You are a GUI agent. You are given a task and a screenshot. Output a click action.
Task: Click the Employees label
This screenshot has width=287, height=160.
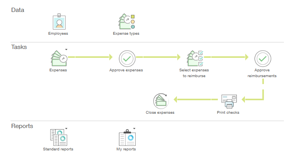pyautogui.click(x=58, y=34)
